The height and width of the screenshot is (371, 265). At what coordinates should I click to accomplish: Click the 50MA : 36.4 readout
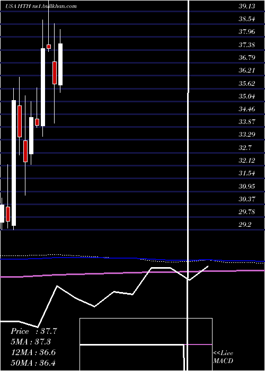click(33, 363)
